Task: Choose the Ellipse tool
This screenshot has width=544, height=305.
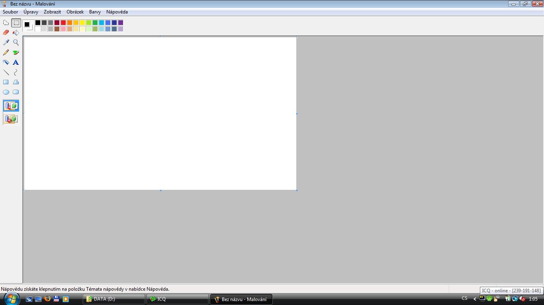Action: click(x=6, y=92)
